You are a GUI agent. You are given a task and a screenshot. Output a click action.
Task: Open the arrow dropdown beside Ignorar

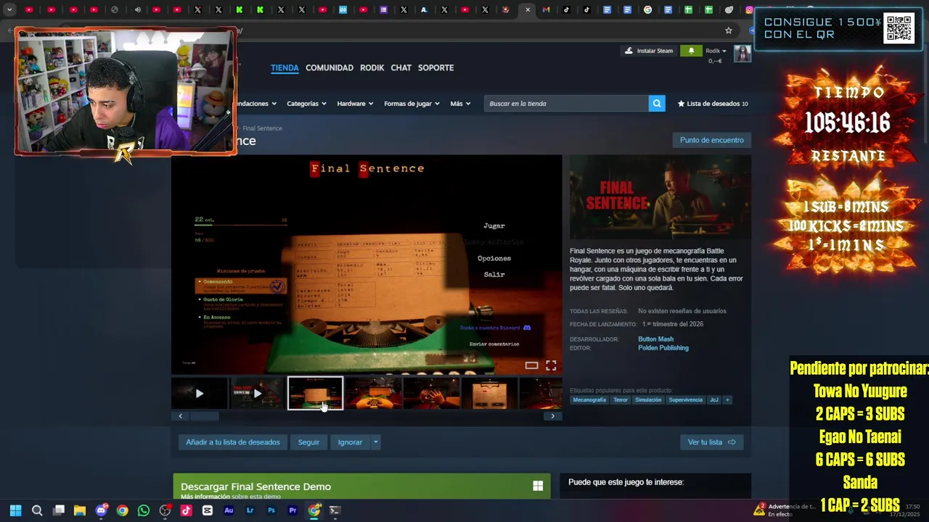(375, 442)
